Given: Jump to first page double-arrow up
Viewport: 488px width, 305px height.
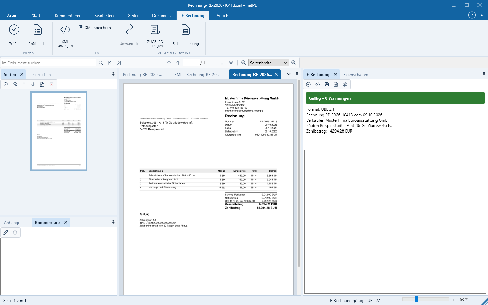Looking at the screenshot, I should pos(169,63).
